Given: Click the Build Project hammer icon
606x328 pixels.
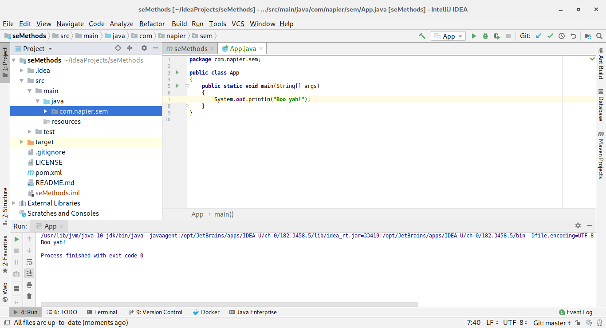Looking at the screenshot, I should [x=422, y=36].
